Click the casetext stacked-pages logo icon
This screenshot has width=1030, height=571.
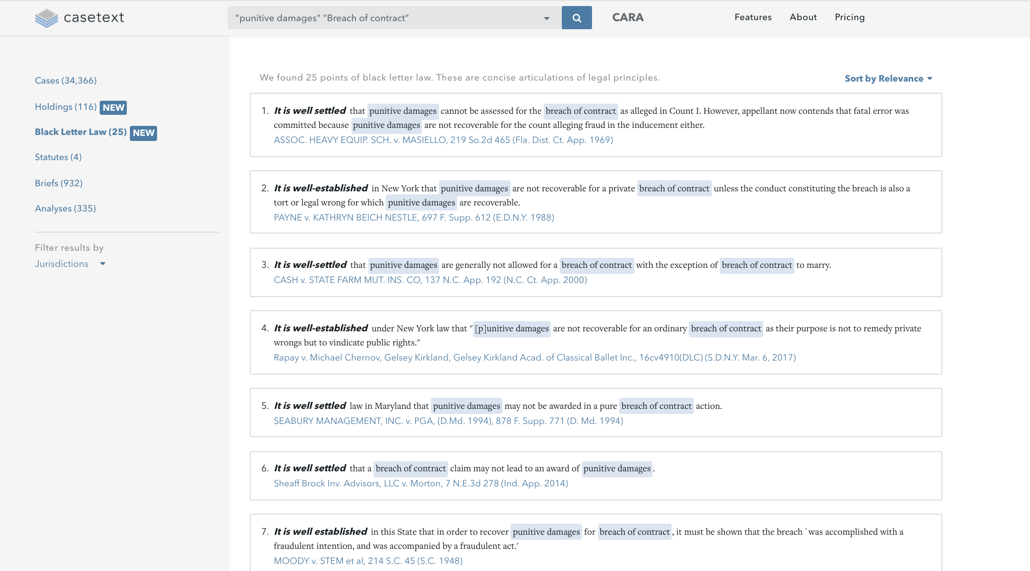[x=46, y=18]
